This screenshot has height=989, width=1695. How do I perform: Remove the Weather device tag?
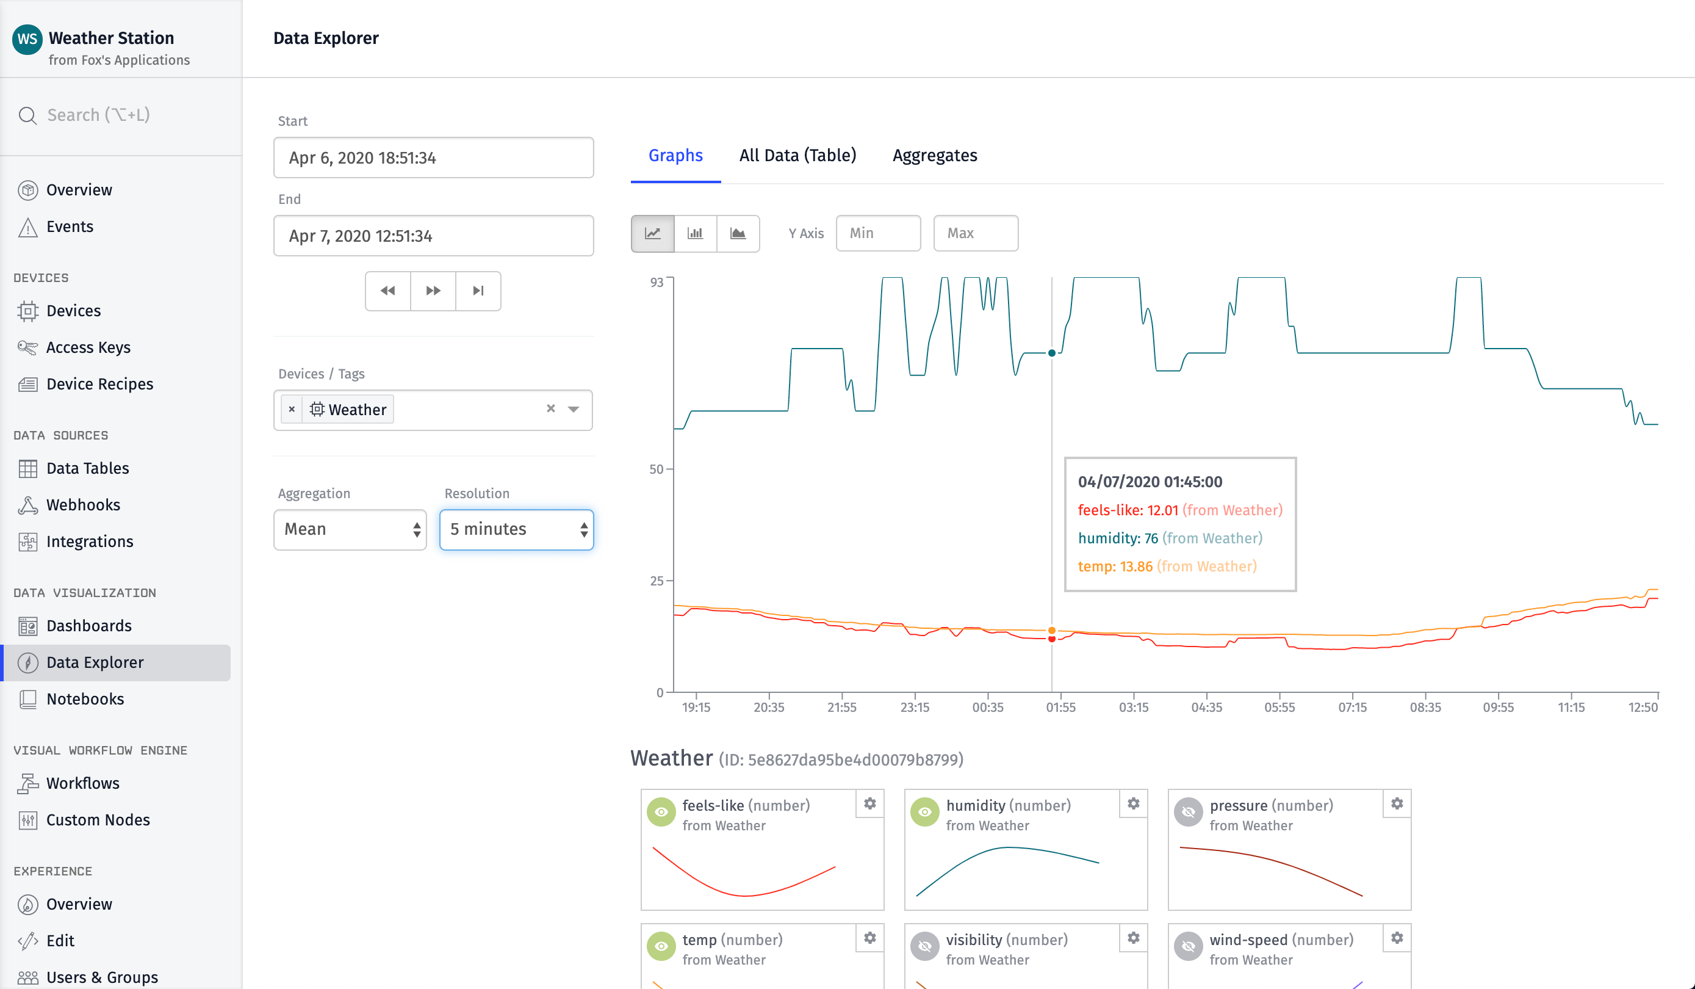point(292,410)
